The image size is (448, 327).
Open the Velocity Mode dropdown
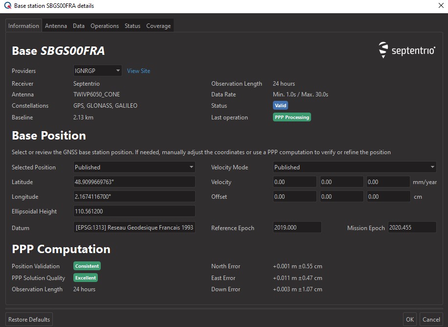(x=355, y=167)
